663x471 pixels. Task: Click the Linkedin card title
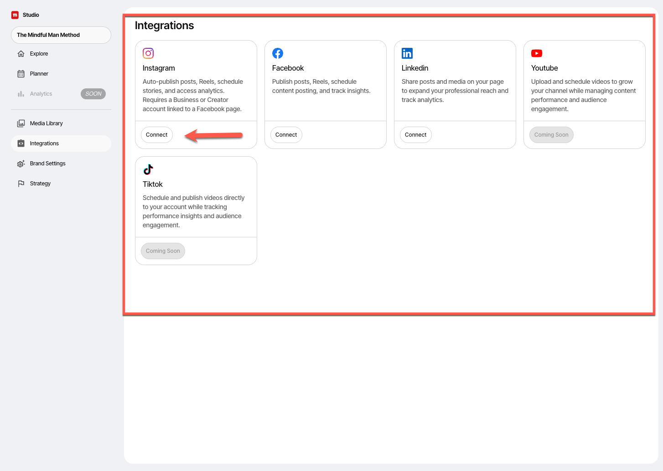[415, 68]
